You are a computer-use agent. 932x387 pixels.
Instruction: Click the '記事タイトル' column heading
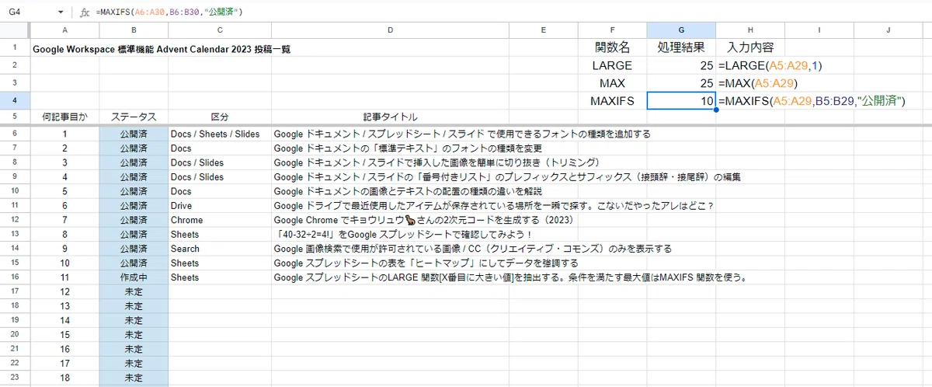tap(390, 117)
